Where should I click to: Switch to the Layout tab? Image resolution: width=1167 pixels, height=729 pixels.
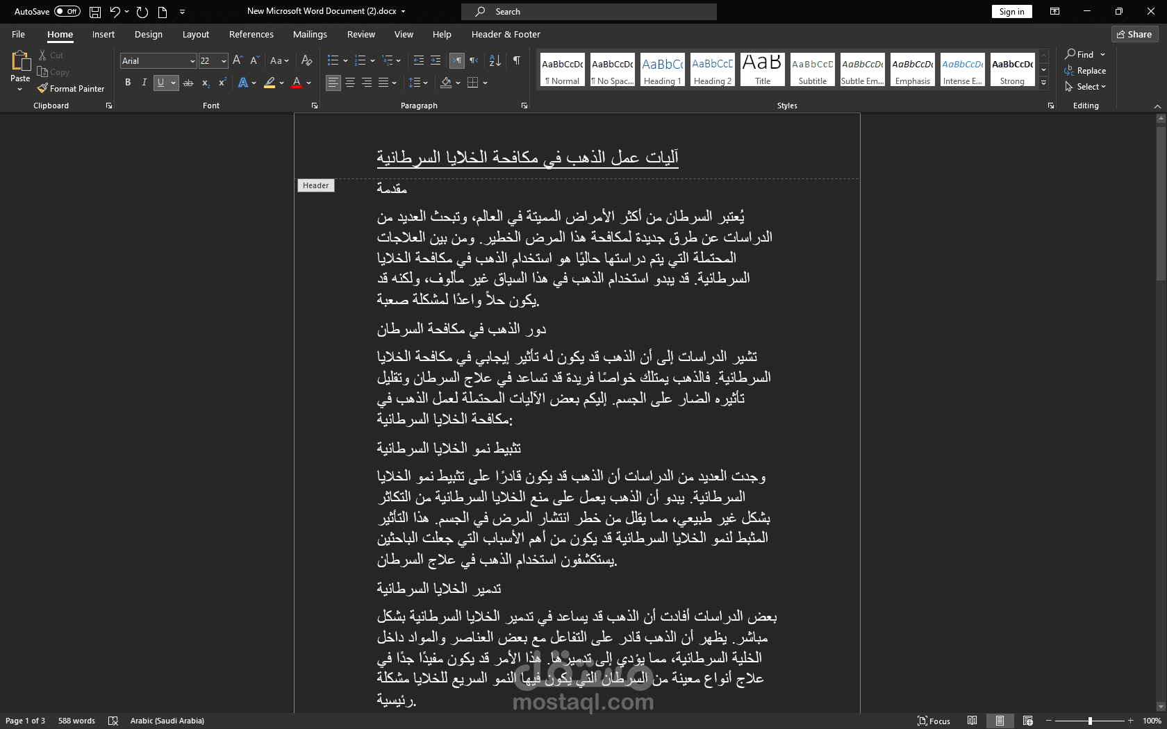196,34
